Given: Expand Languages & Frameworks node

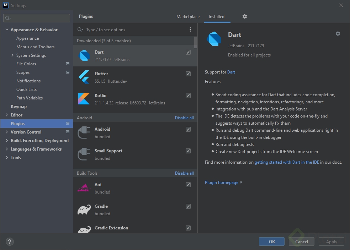Looking at the screenshot, I should pyautogui.click(x=7, y=149).
